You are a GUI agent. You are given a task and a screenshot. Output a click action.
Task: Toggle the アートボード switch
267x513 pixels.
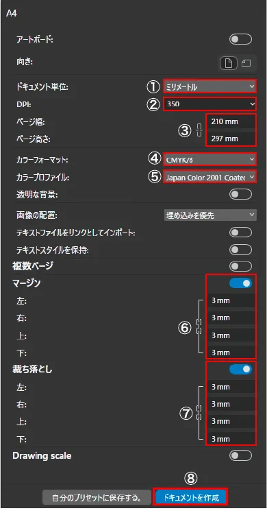point(240,40)
